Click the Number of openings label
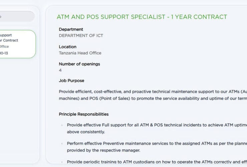The width and height of the screenshot is (247, 167). (79, 64)
